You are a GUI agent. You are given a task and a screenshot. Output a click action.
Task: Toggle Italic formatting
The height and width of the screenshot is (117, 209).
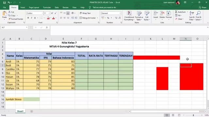[31, 18]
